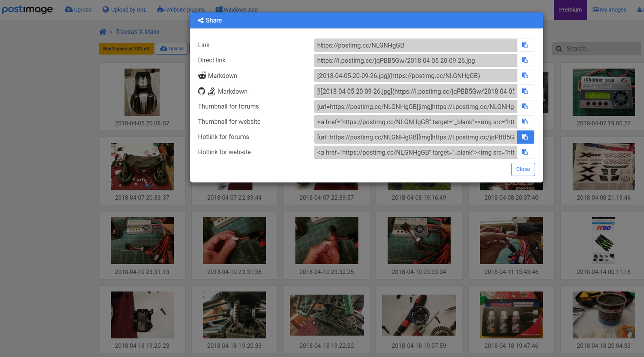This screenshot has height=357, width=644.
Task: Click the Reddit icon beside Markdown
Action: 202,76
